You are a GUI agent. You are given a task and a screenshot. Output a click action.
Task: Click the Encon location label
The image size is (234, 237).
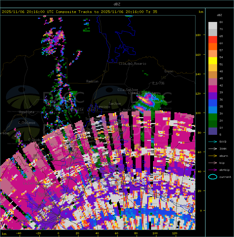click(169, 71)
